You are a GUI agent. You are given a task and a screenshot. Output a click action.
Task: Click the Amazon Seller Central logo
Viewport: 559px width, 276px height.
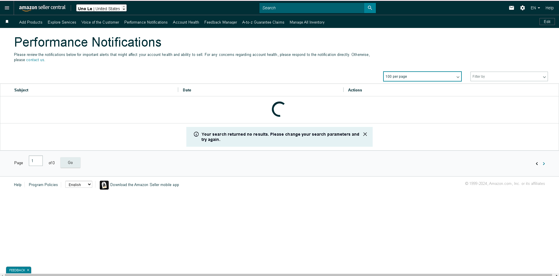coord(42,8)
